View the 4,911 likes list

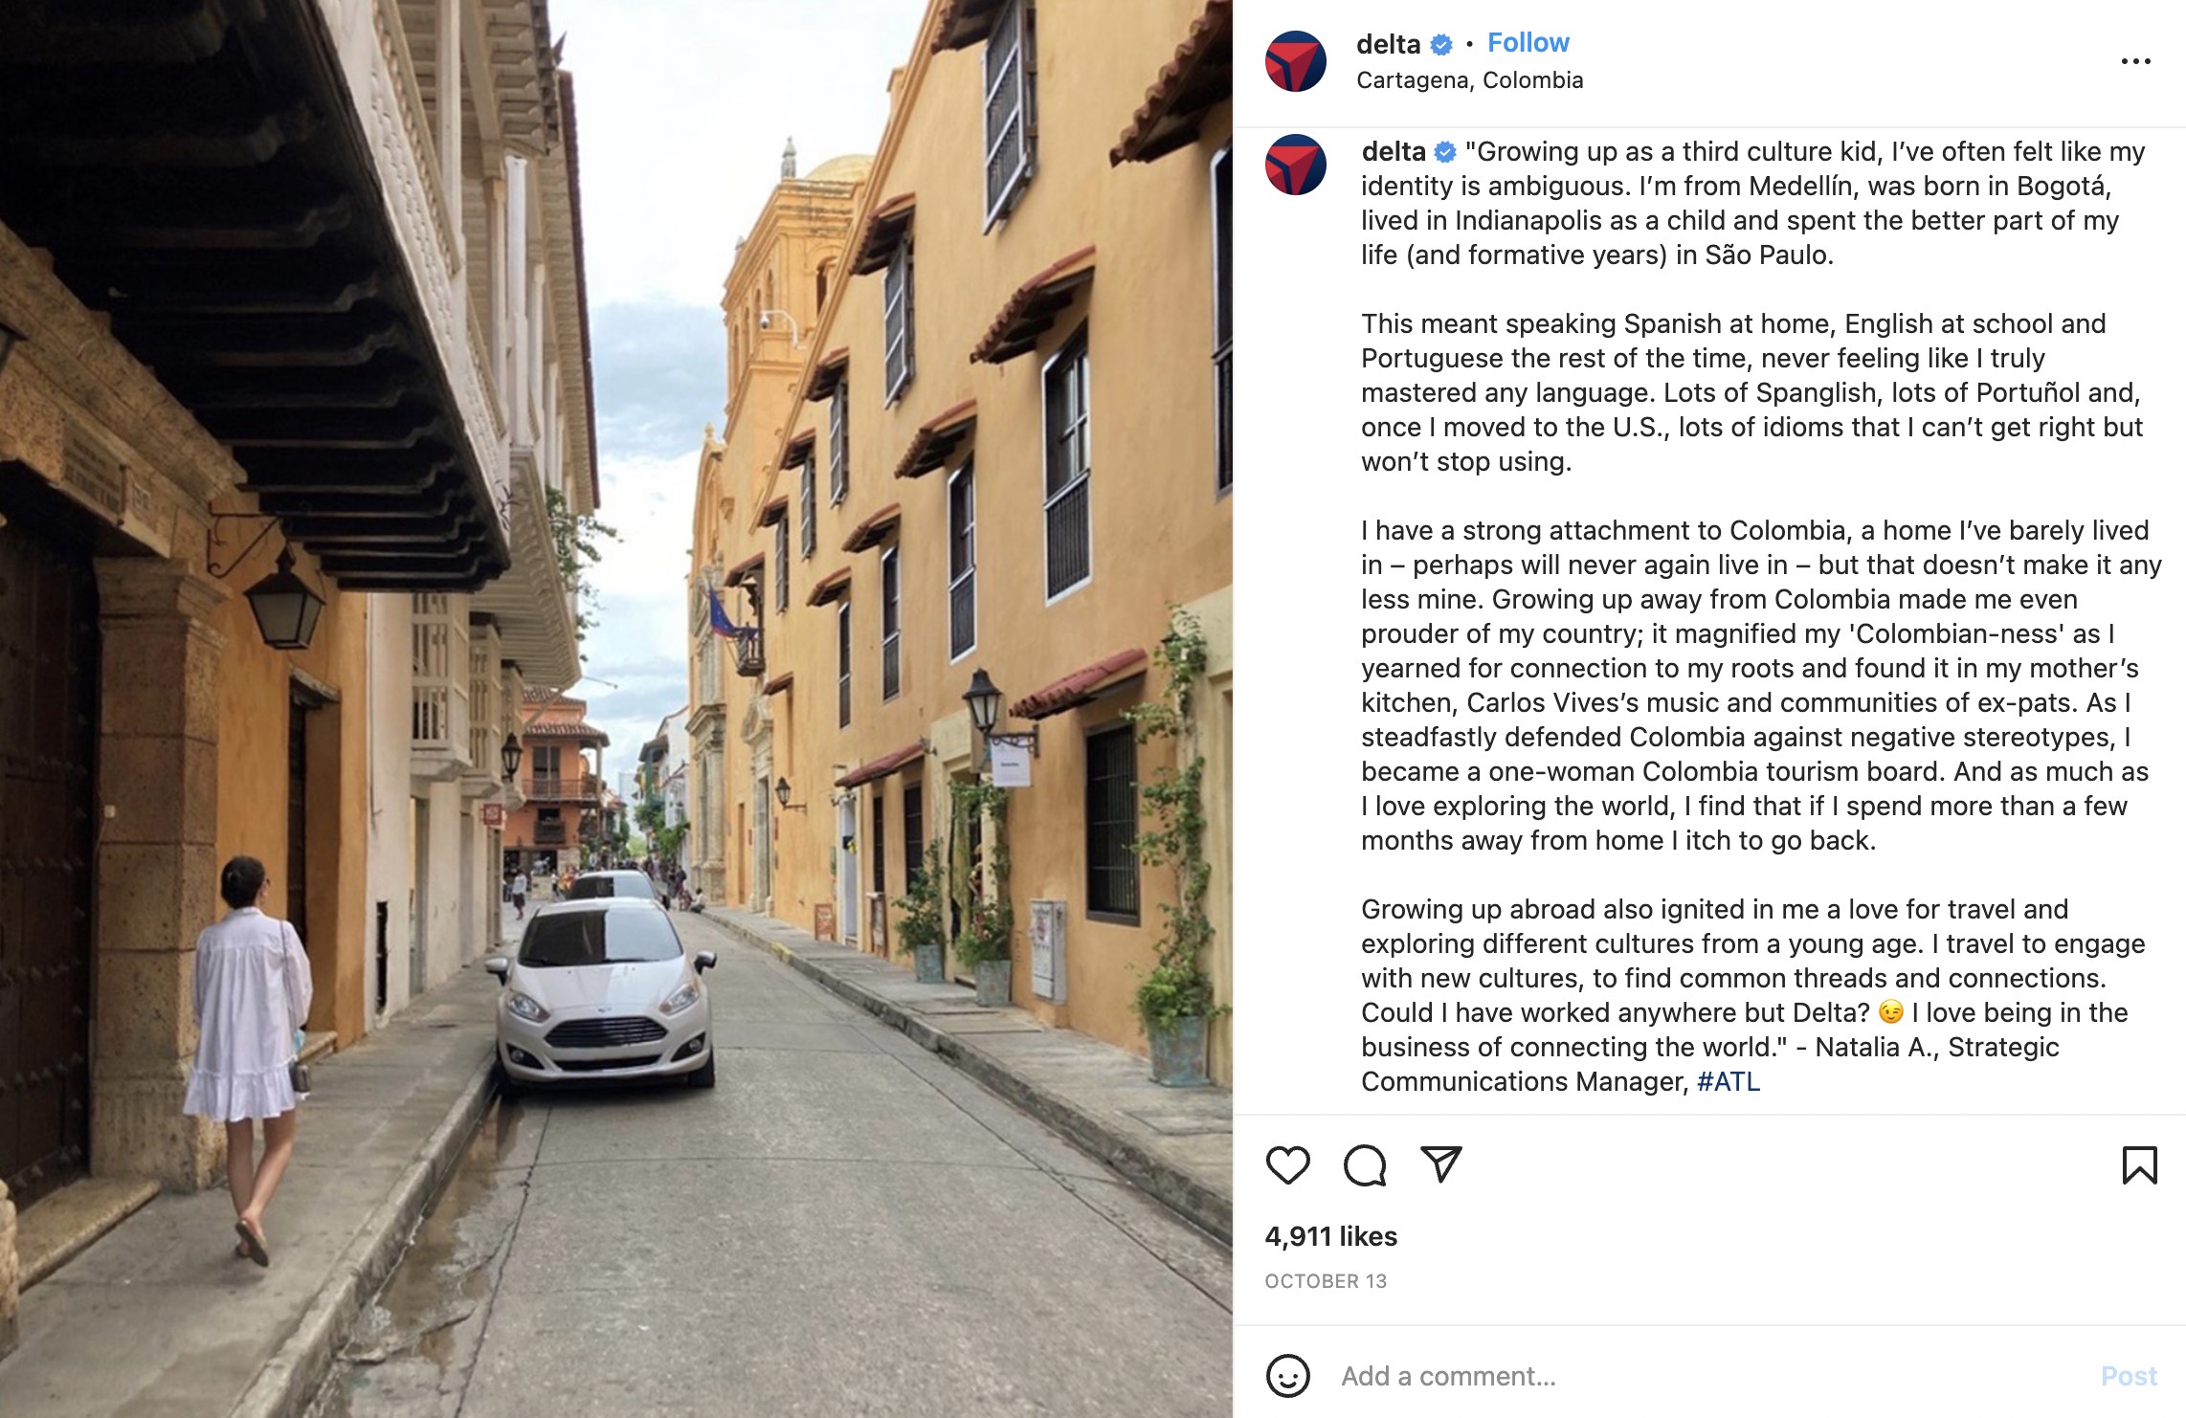[x=1331, y=1236]
